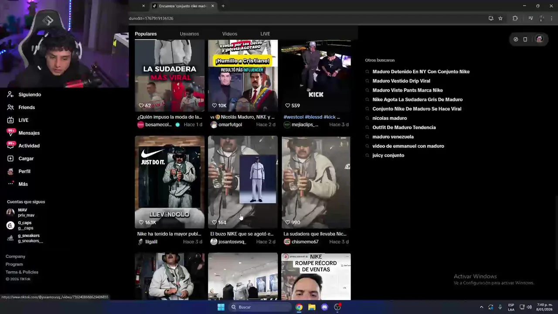558x314 pixels.
Task: Open OBS Studio from the taskbar
Action: (337, 307)
